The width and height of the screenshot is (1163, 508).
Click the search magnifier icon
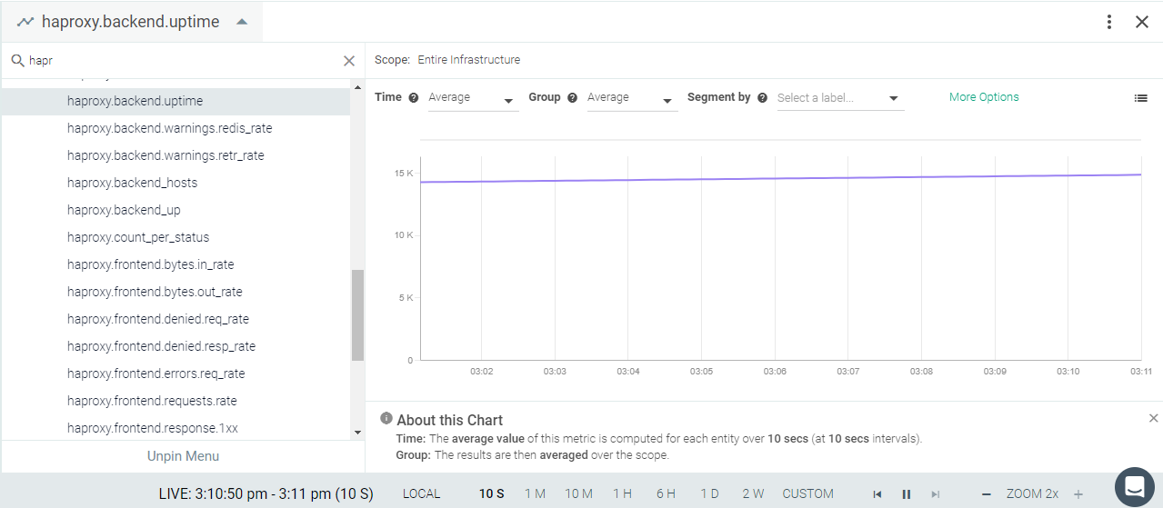click(17, 61)
